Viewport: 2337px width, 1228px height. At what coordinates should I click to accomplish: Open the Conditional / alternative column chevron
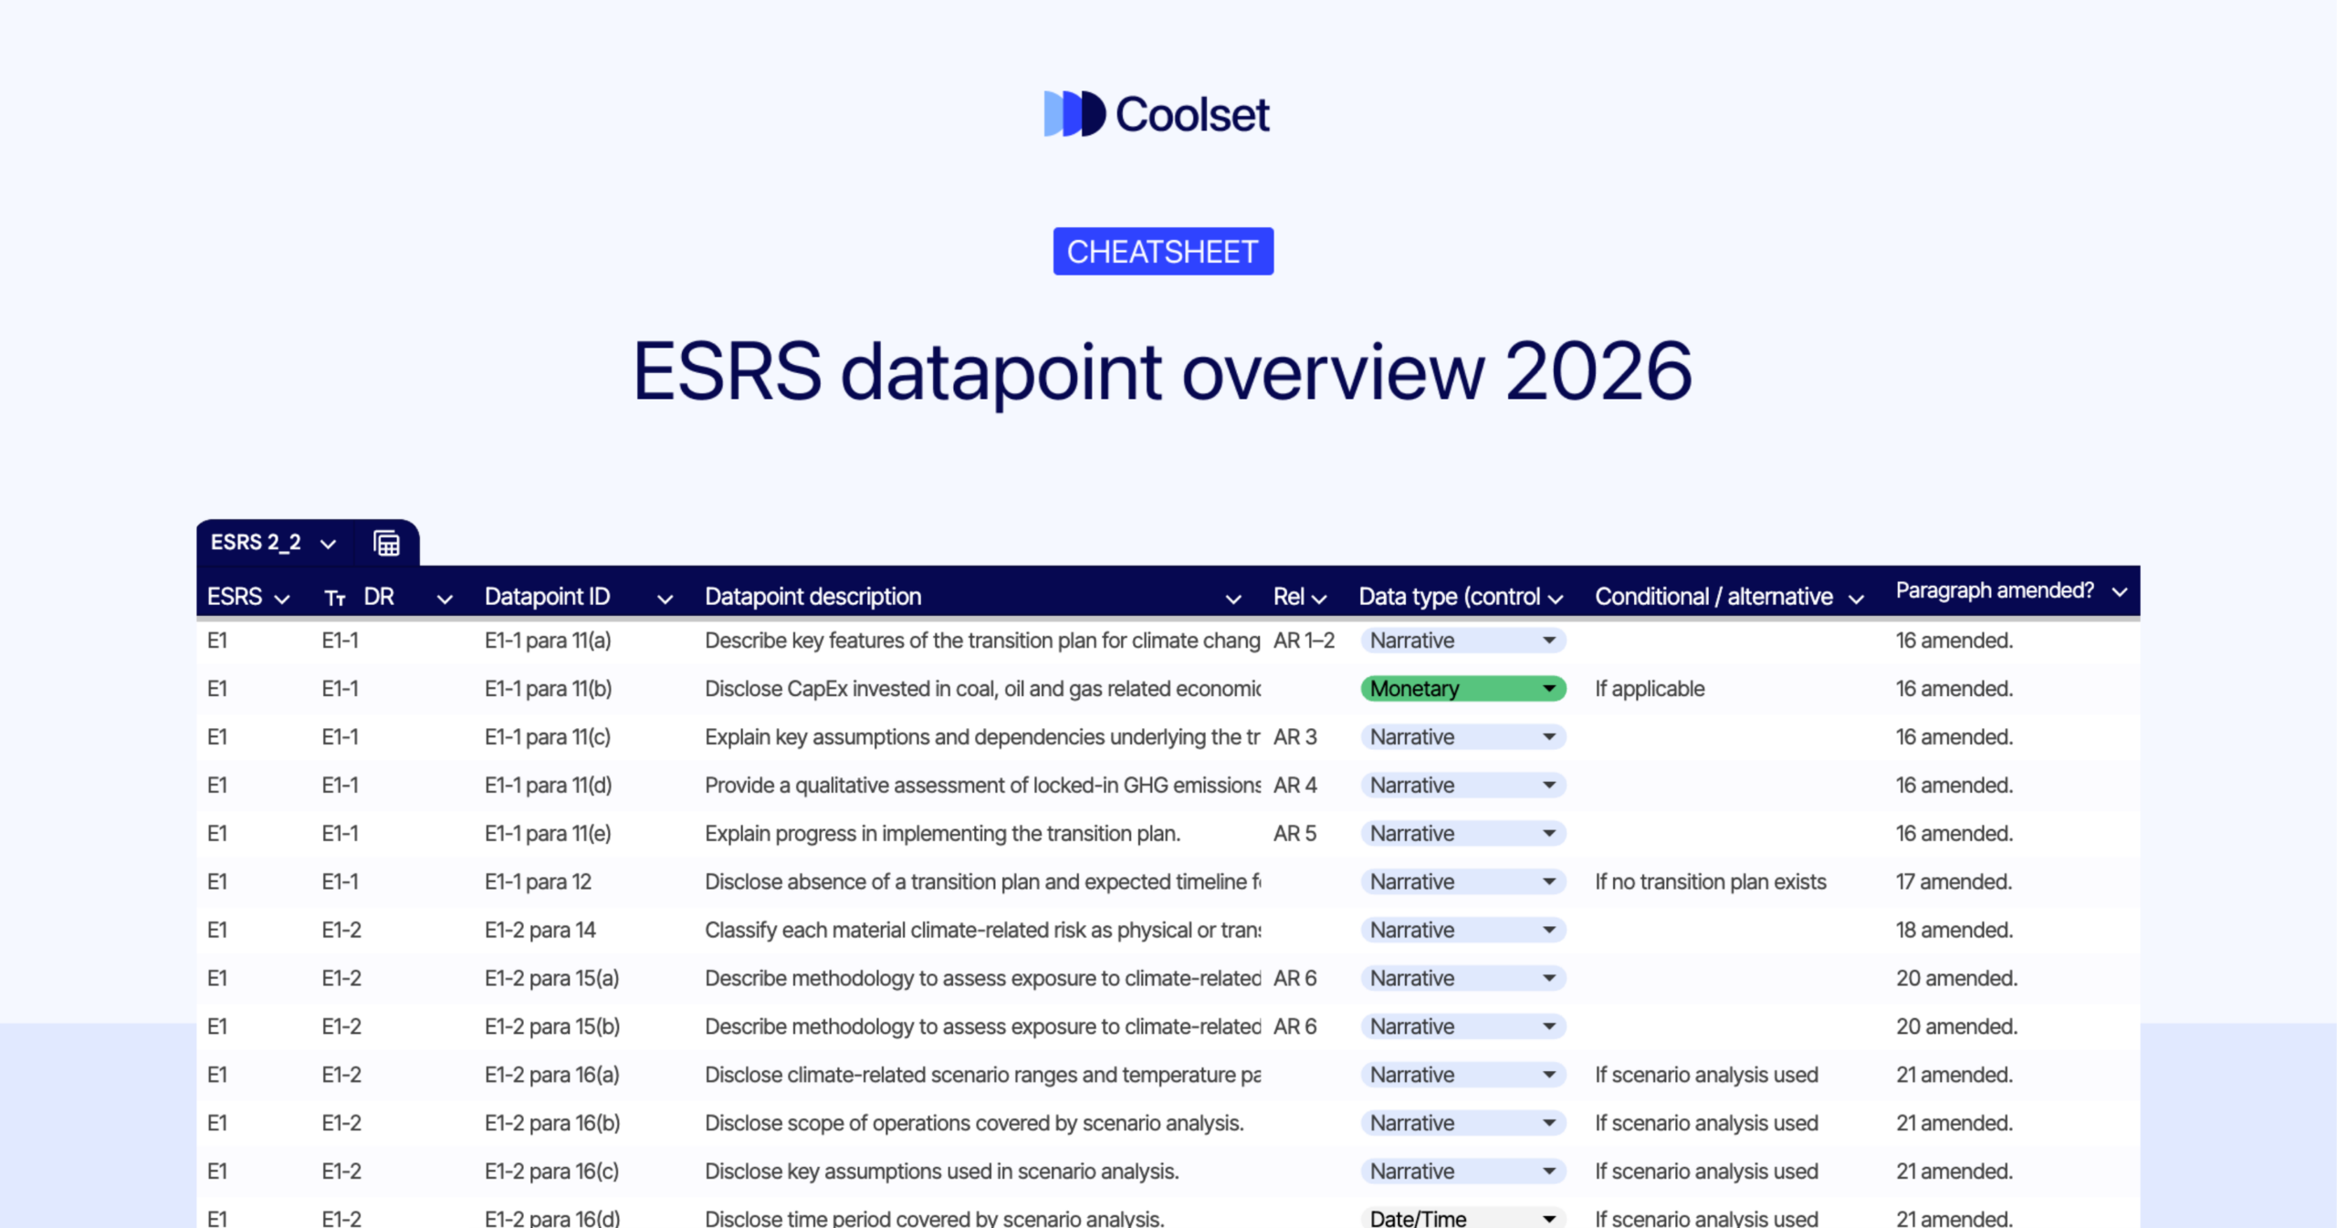[x=1855, y=598]
